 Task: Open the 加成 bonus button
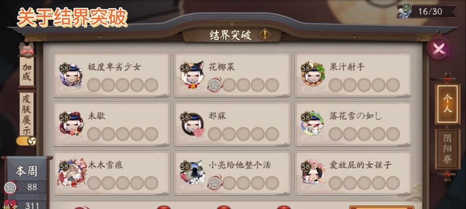click(x=27, y=72)
